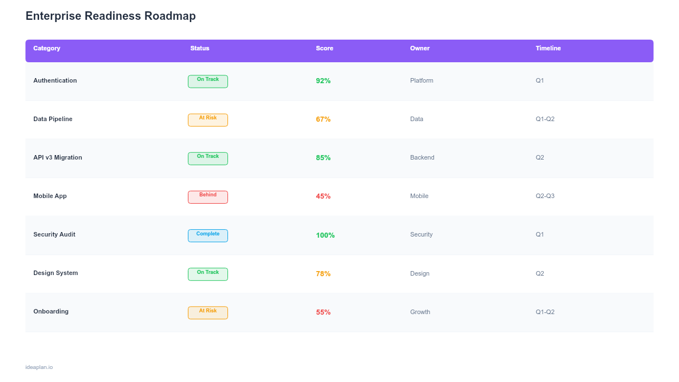The width and height of the screenshot is (679, 382).
Task: Click the Category column header
Action: click(x=46, y=48)
